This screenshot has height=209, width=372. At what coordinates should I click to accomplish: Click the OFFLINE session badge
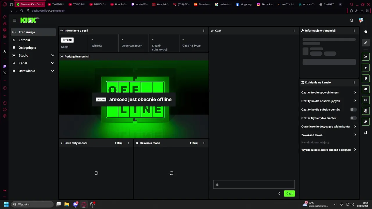coord(67,40)
